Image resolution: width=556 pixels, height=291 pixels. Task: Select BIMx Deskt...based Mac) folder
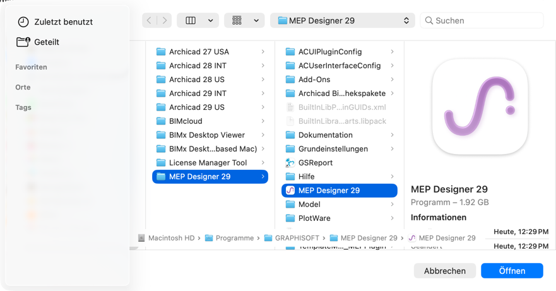pos(210,149)
